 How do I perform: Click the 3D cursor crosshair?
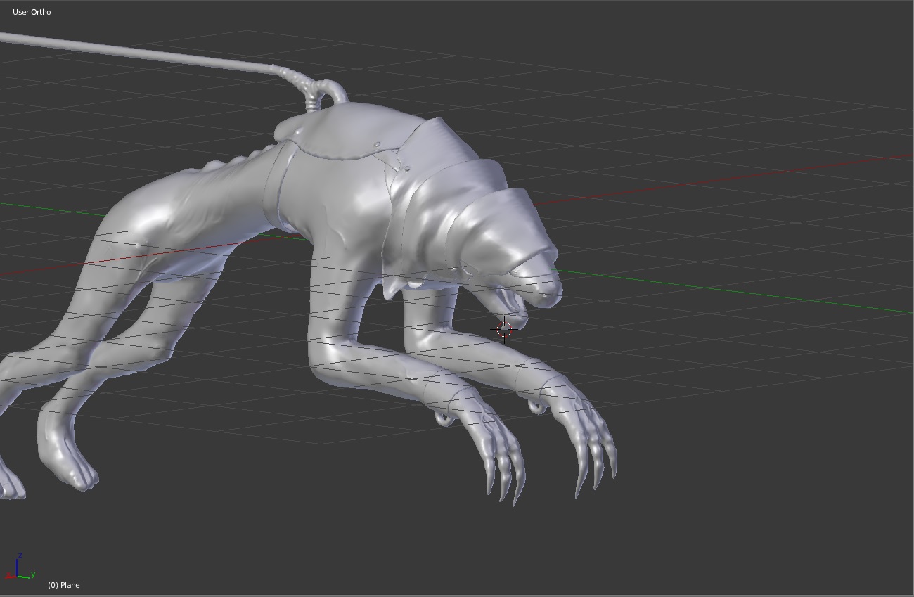click(x=504, y=329)
